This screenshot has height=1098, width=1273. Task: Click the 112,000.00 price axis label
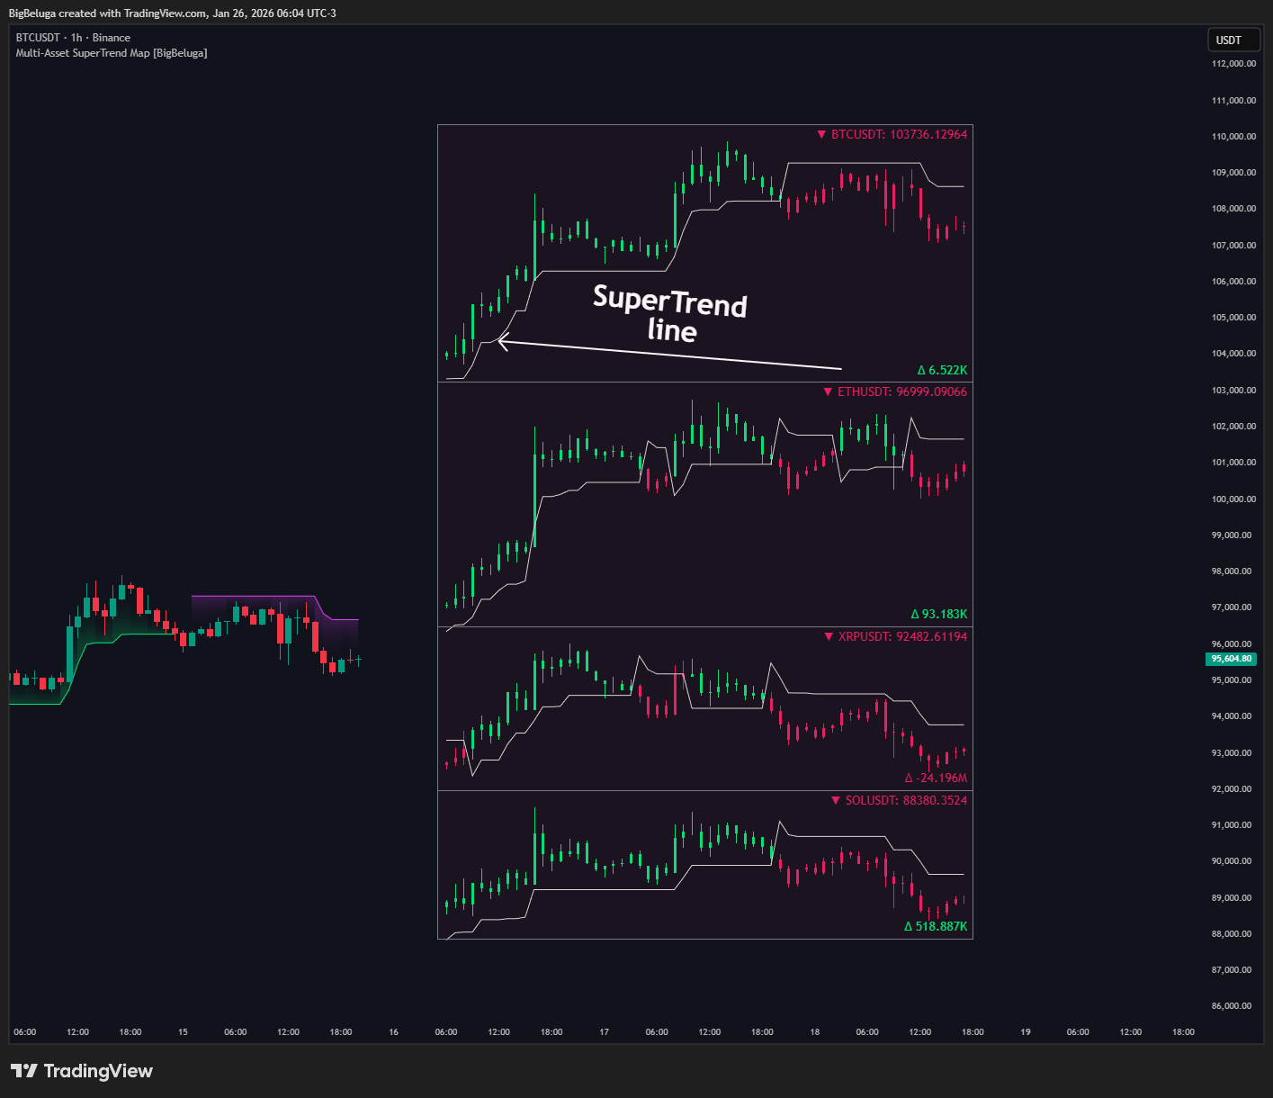1233,64
